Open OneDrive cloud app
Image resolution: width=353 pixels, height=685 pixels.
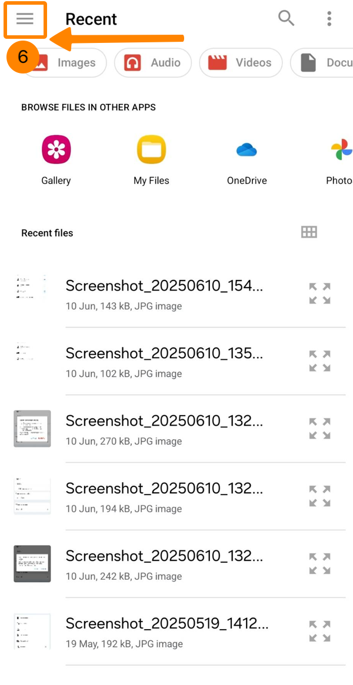tap(247, 150)
